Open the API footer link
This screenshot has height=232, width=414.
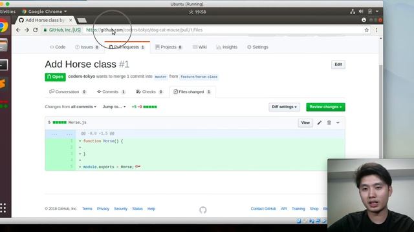coord(284,209)
